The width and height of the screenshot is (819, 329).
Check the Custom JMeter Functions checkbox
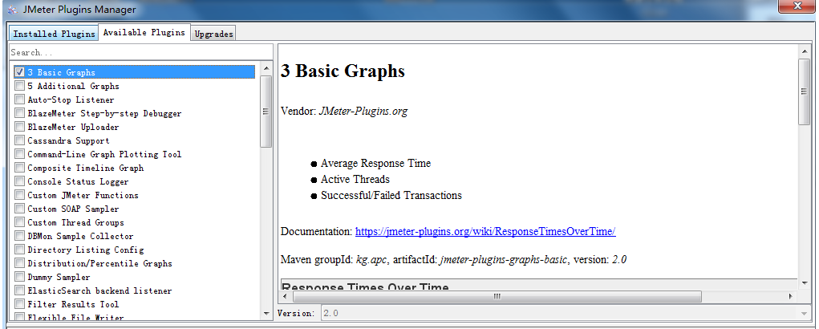pos(19,195)
